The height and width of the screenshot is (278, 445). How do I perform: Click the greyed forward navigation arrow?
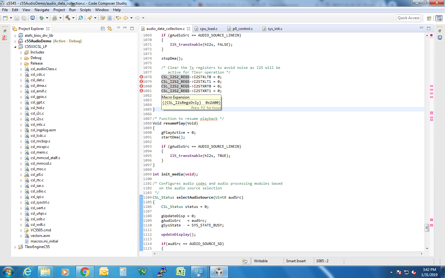click(x=138, y=18)
